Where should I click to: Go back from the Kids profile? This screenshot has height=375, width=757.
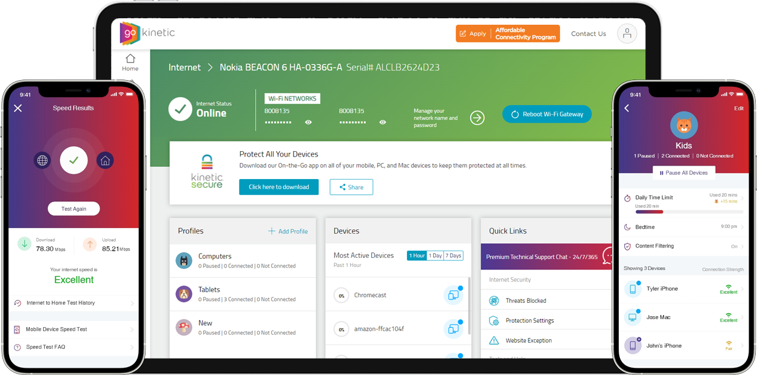click(x=627, y=108)
